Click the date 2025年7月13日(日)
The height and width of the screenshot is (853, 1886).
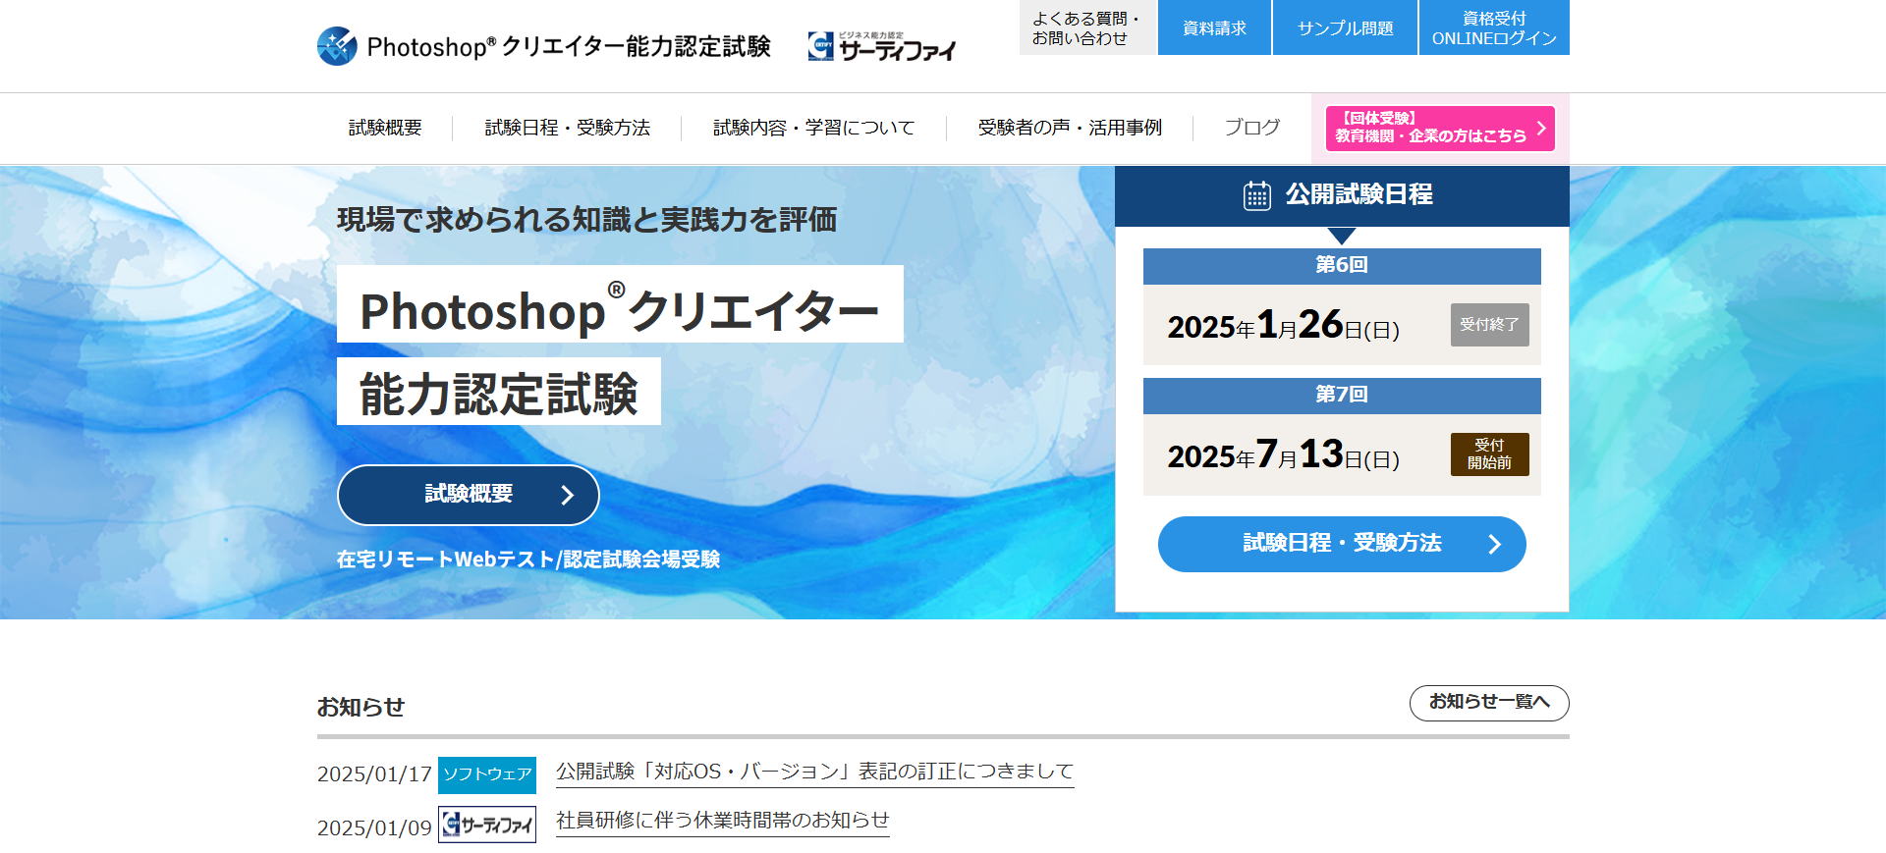click(1284, 454)
